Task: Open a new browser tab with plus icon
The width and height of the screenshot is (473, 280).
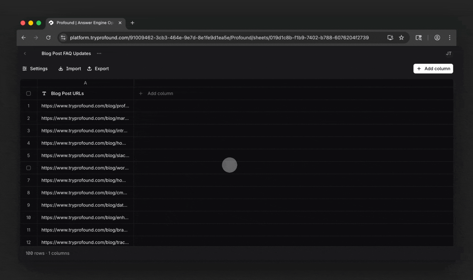Action: click(x=132, y=23)
